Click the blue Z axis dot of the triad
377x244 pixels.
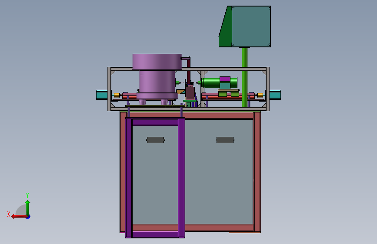pos(28,217)
